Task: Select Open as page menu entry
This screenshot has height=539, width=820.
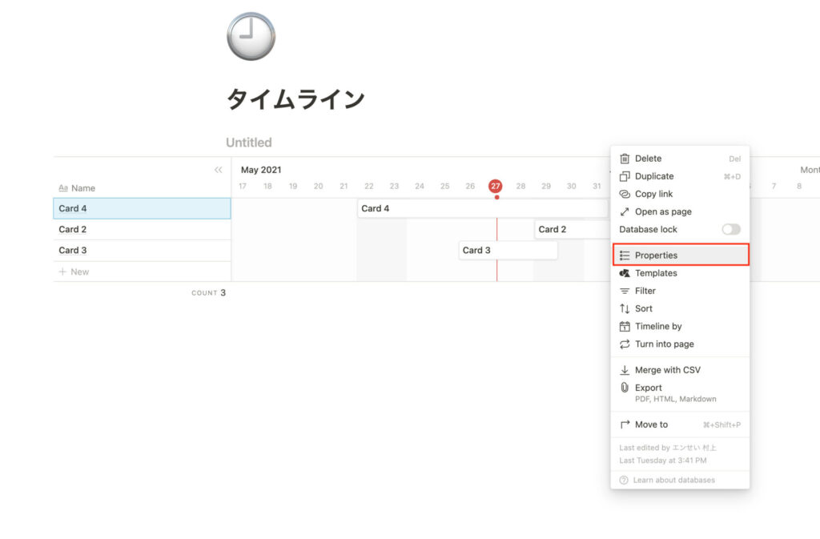Action: coord(680,211)
